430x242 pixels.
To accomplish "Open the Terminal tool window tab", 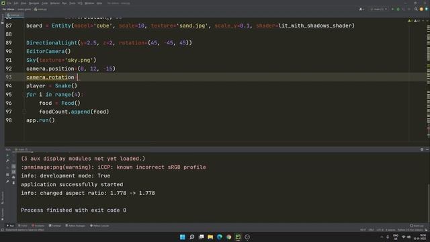I will pos(55,226).
